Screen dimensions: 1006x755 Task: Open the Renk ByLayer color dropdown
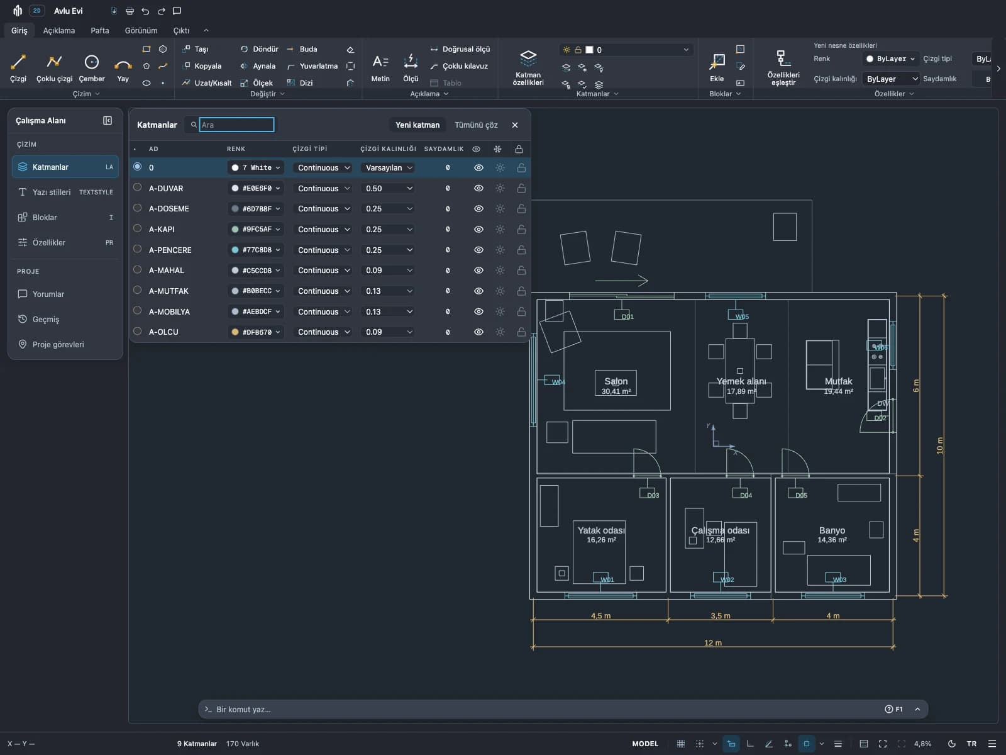tap(890, 59)
